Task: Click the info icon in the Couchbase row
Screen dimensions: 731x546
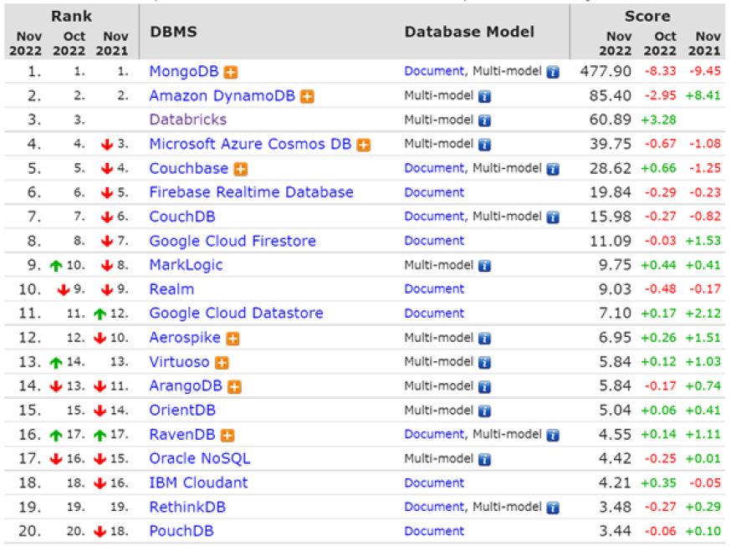Action: point(553,169)
